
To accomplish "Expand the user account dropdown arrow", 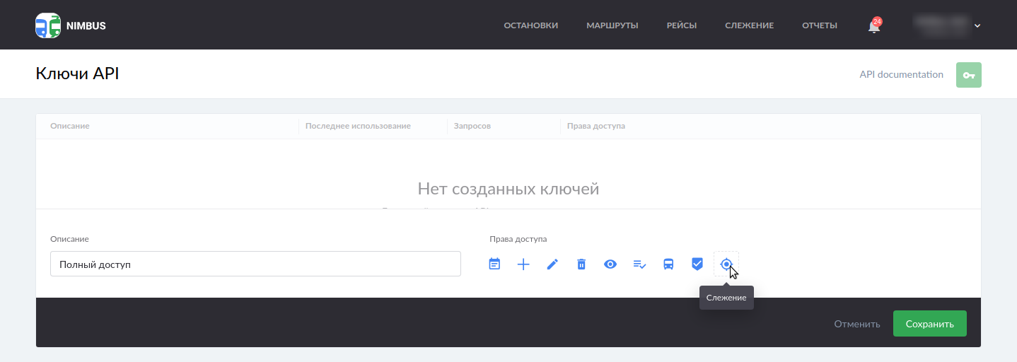I will 977,26.
